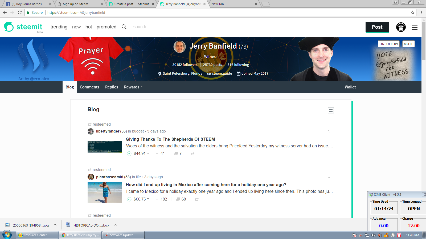Flag the libertyranger post
Screen dimensions: 426x239
pos(329,132)
